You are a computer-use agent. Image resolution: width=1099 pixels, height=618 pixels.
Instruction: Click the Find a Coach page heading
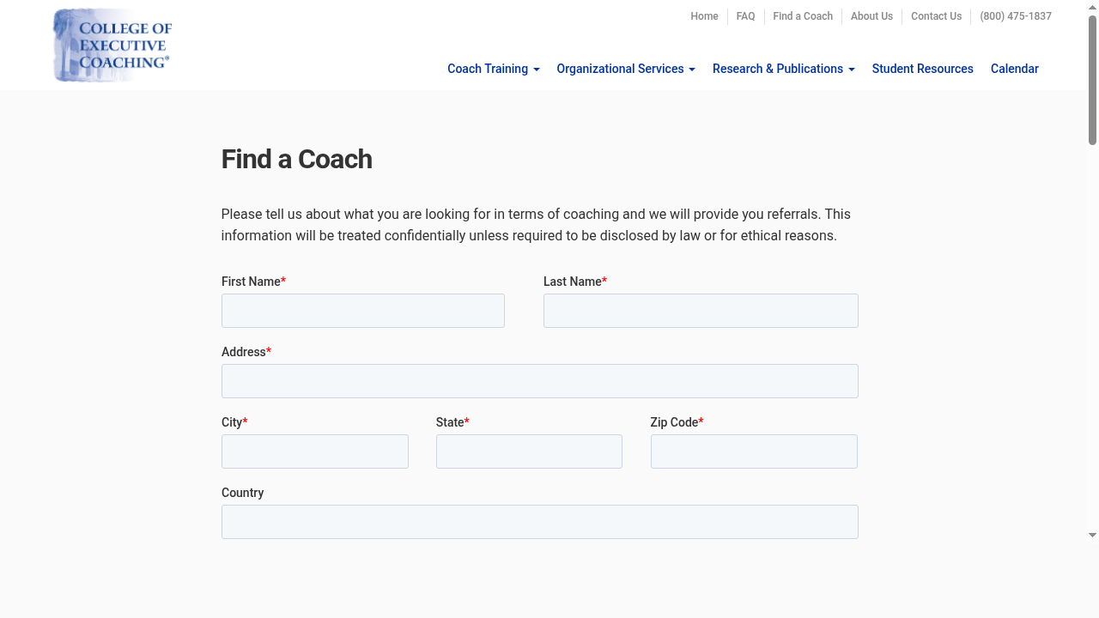[x=297, y=160]
